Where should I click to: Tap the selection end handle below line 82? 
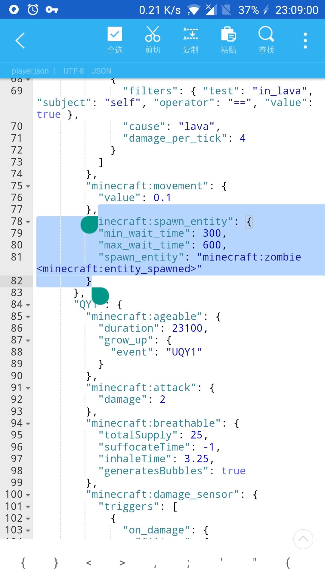click(100, 296)
